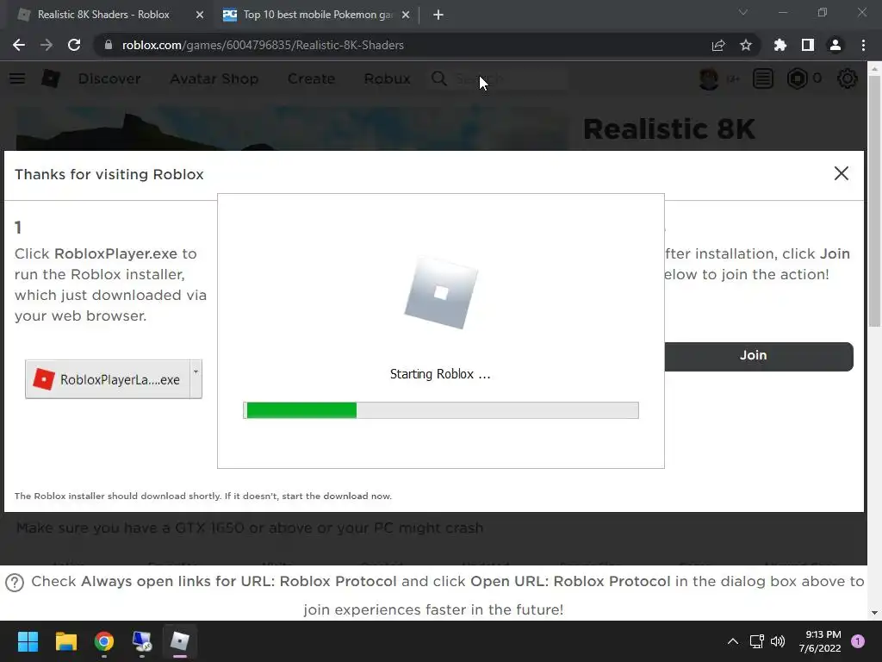
Task: Switch to the Top 10 best mobile Pokemon tab
Action: tap(317, 15)
